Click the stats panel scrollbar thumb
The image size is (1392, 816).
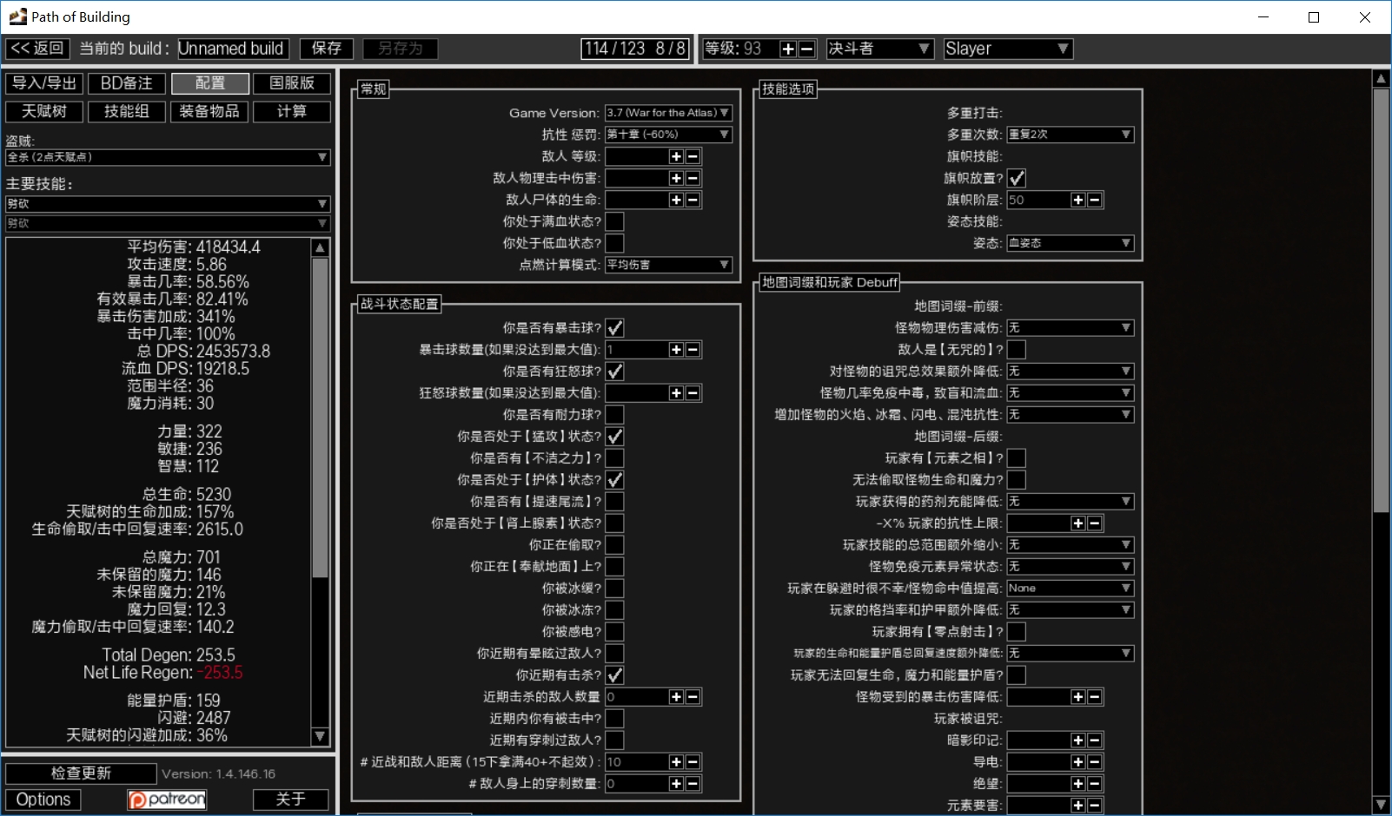320,418
